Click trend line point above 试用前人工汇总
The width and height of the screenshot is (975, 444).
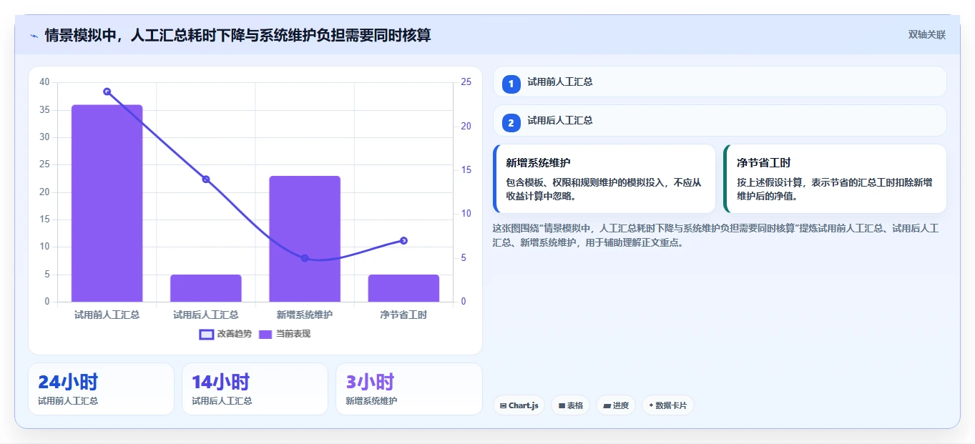click(x=107, y=92)
